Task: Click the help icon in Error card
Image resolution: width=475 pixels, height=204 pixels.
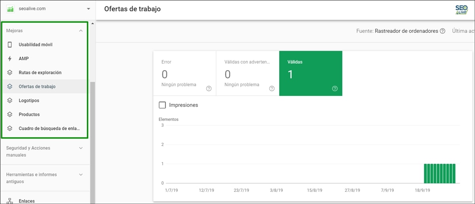Action: (209, 88)
